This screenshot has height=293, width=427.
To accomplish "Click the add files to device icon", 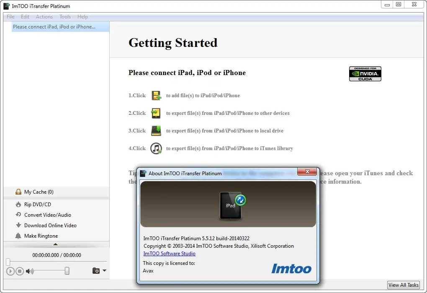I will click(156, 96).
